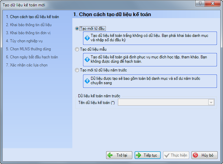Click the info icon beside 'Tạo dữ liệu kế toán trắng'

point(87,38)
